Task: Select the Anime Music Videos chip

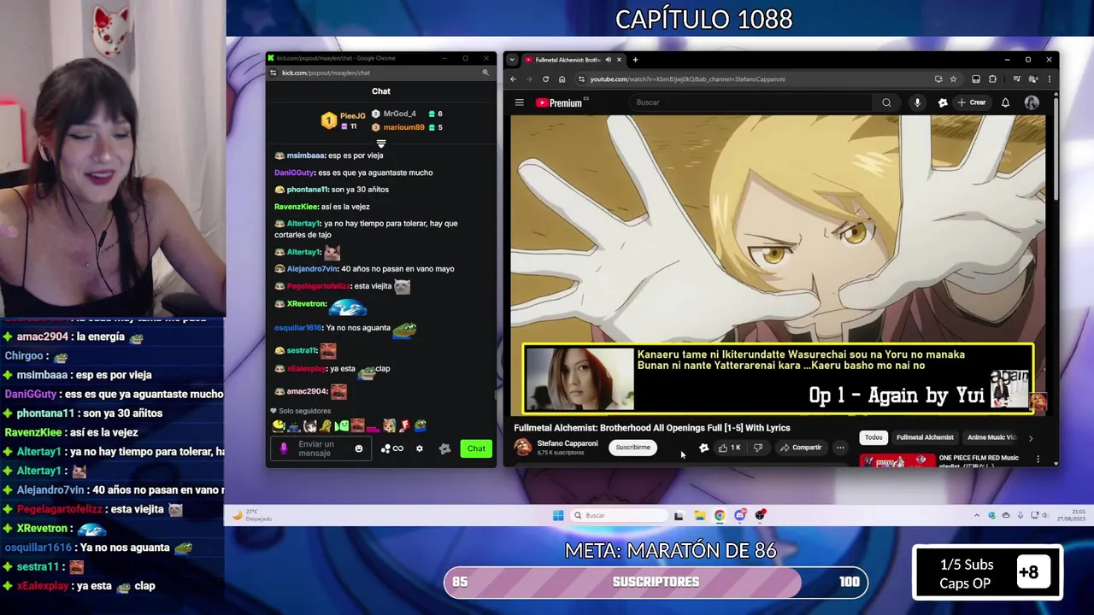Action: (991, 437)
